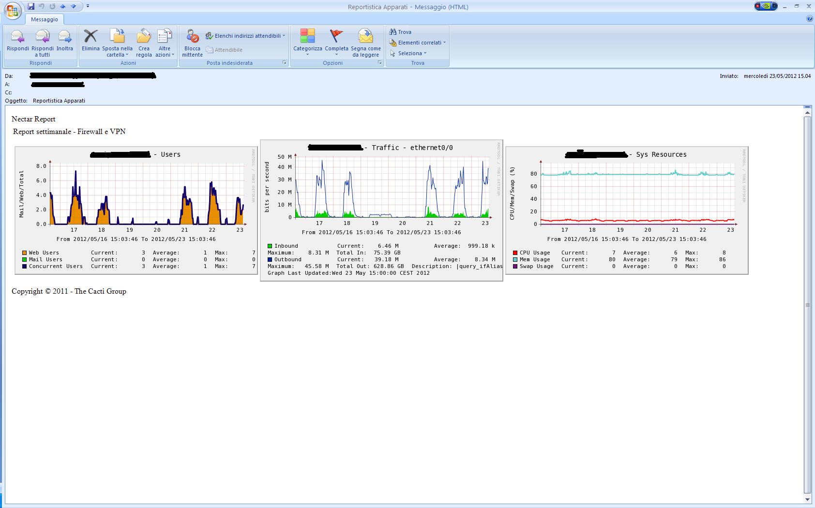The image size is (815, 508).
Task: Click the orange Web Users legend swatch
Action: pos(24,253)
